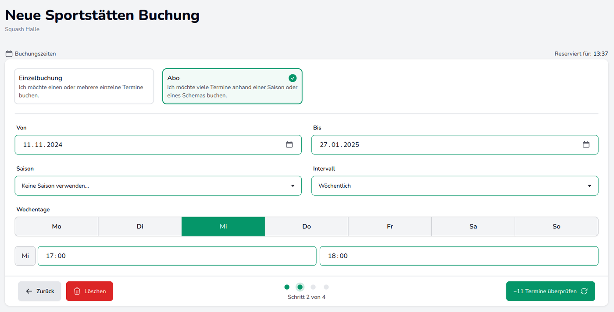Open the Intervall dropdown
Image resolution: width=614 pixels, height=312 pixels.
[454, 186]
